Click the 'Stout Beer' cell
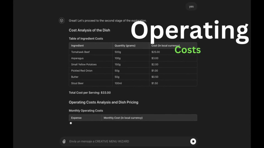264x148 pixels. pos(91,83)
